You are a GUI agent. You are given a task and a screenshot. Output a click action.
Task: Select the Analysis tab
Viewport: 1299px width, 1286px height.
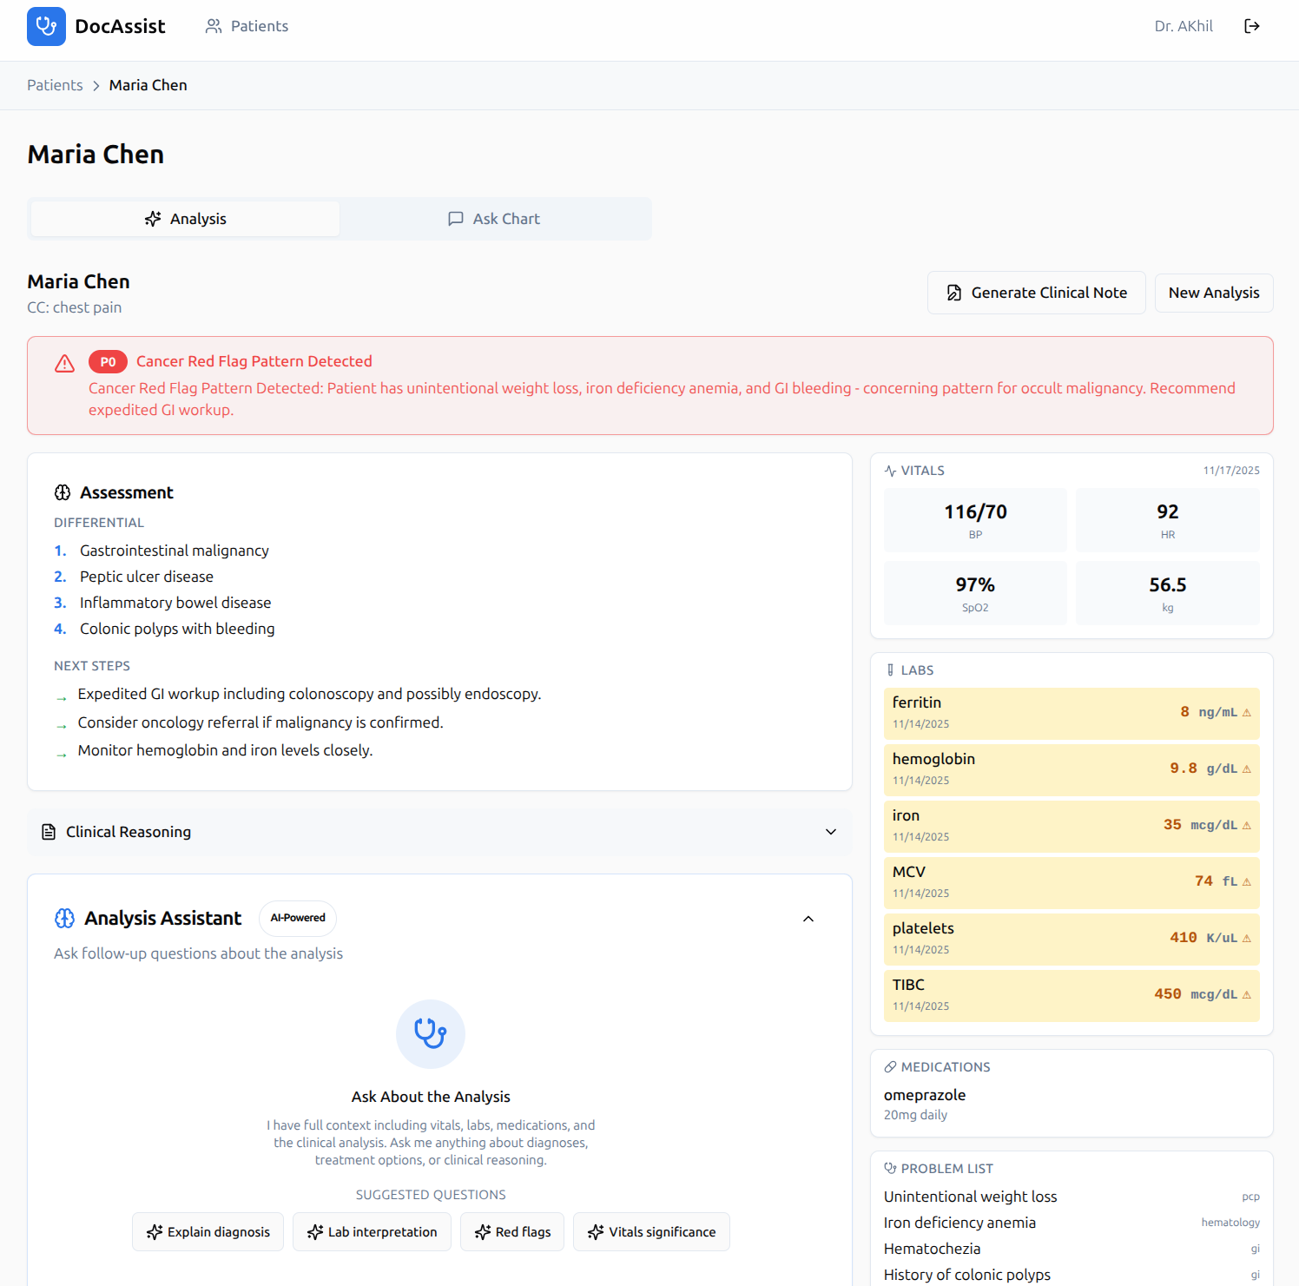point(185,219)
